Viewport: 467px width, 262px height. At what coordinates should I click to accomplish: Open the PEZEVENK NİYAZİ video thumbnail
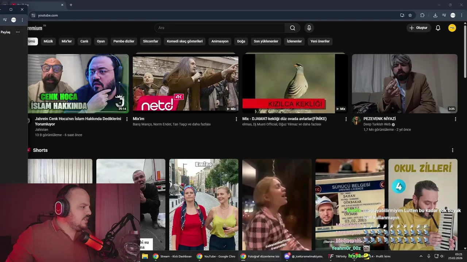tap(405, 84)
